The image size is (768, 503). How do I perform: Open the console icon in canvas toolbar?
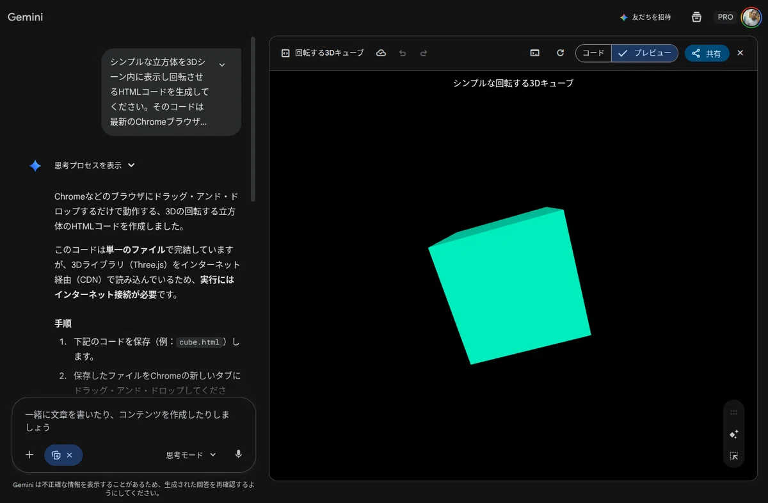coord(535,53)
